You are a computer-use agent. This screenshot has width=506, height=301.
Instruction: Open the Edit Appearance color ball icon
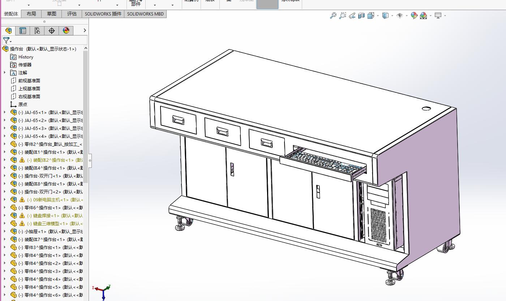point(414,16)
